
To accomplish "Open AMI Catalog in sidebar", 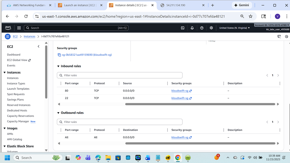I will [x=15, y=139].
